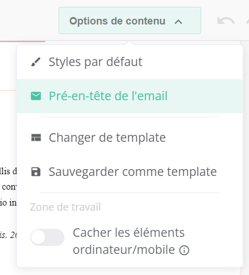Click the Zone de travail section heading
Viewport: 249px width, 275px height.
[x=66, y=207]
